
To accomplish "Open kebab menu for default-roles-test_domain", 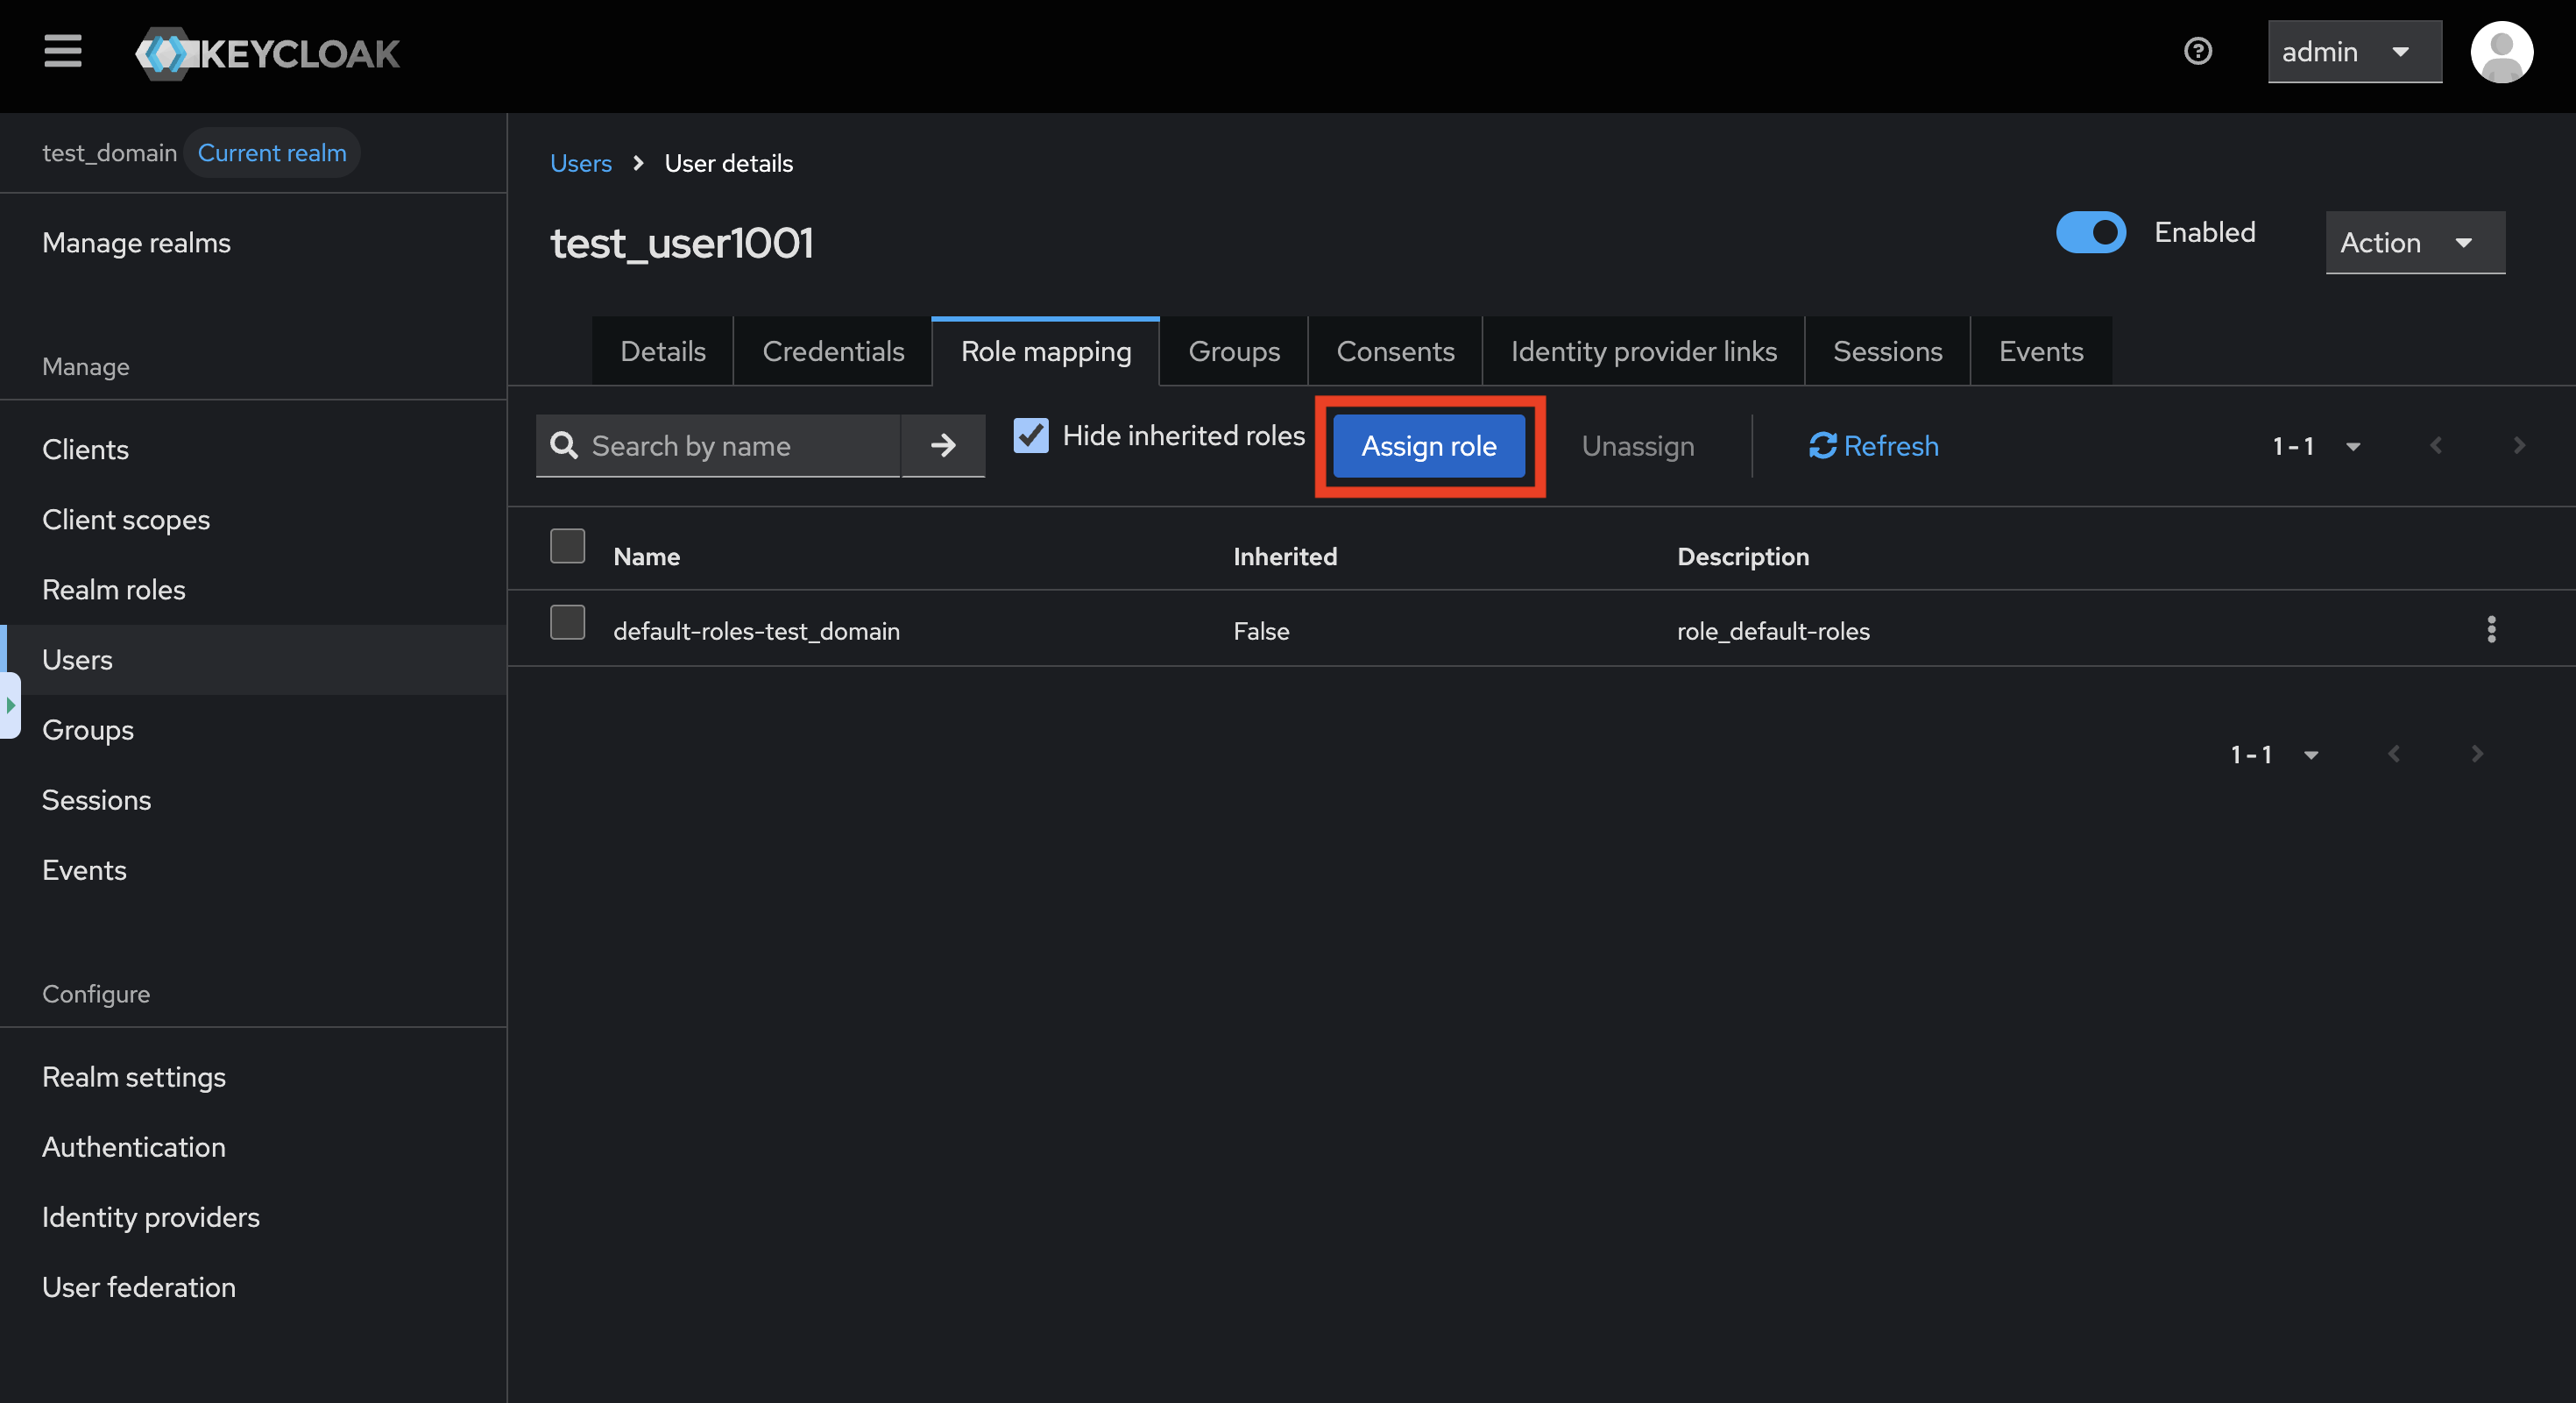I will [2491, 630].
